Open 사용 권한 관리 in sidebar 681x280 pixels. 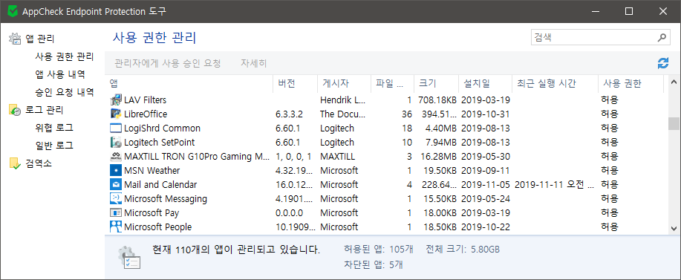(65, 56)
